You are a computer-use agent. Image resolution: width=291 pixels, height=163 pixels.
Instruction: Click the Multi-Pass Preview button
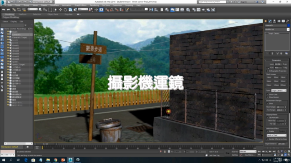282,131
